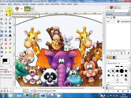Open the brush Filtrar tag dropdown
Image resolution: width=131 pixels, height=98 pixels.
[129, 61]
